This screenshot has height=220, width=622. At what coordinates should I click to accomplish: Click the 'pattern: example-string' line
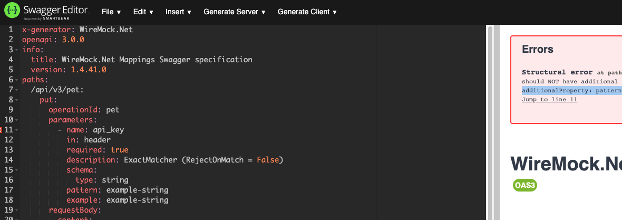coord(118,190)
